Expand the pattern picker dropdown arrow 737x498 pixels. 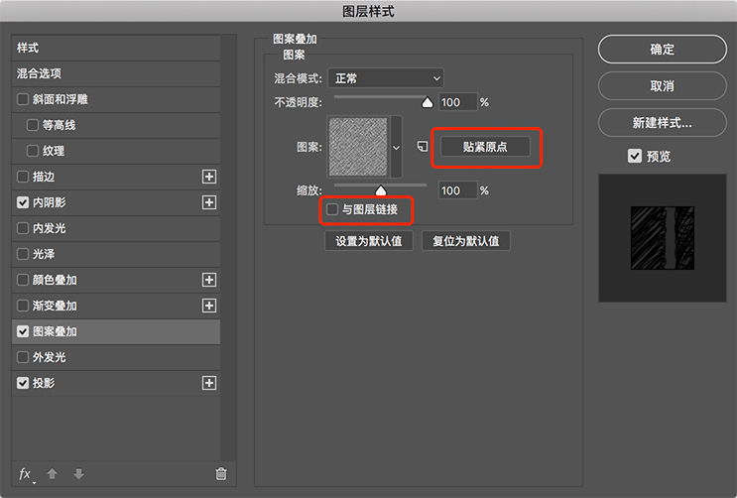coord(397,147)
